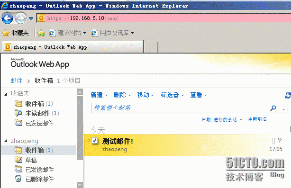The height and width of the screenshot is (188, 291).
Task: Expand the 测试邮件! conversation triangle
Action: pos(89,141)
